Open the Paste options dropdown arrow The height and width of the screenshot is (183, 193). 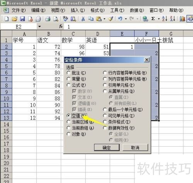104,19
